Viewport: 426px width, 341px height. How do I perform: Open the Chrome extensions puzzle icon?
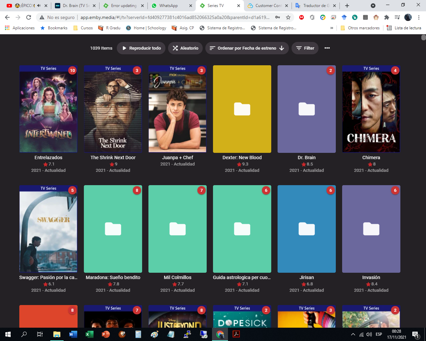(x=386, y=17)
